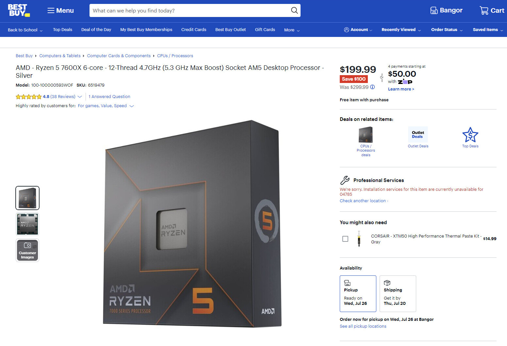The height and width of the screenshot is (346, 507).
Task: Open the shopping Cart icon
Action: pyautogui.click(x=484, y=10)
